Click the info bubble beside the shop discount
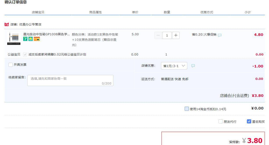269x145 pixels. pos(193,66)
